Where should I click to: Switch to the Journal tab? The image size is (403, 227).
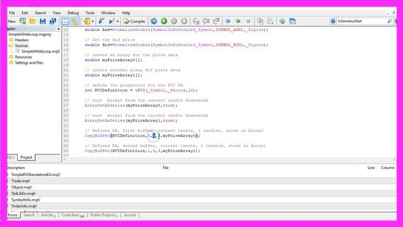click(130, 215)
